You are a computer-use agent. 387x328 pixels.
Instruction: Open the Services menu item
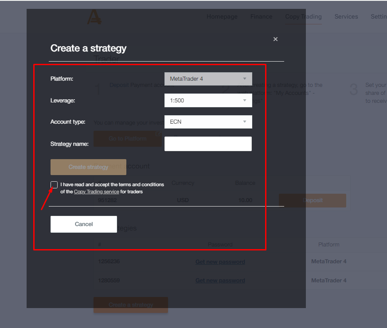(346, 17)
